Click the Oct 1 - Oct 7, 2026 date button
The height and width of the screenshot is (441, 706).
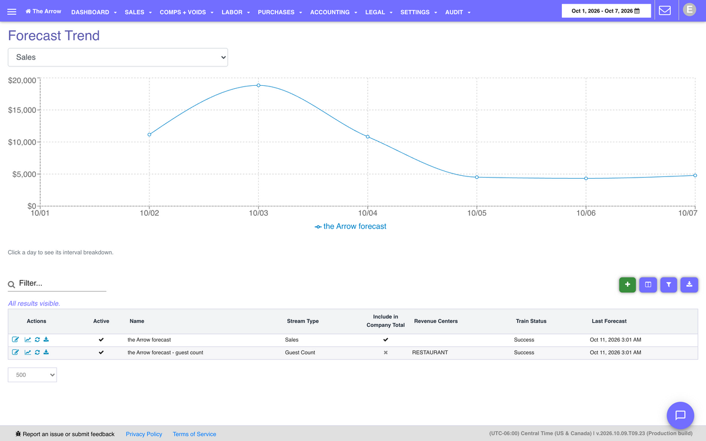(x=606, y=11)
